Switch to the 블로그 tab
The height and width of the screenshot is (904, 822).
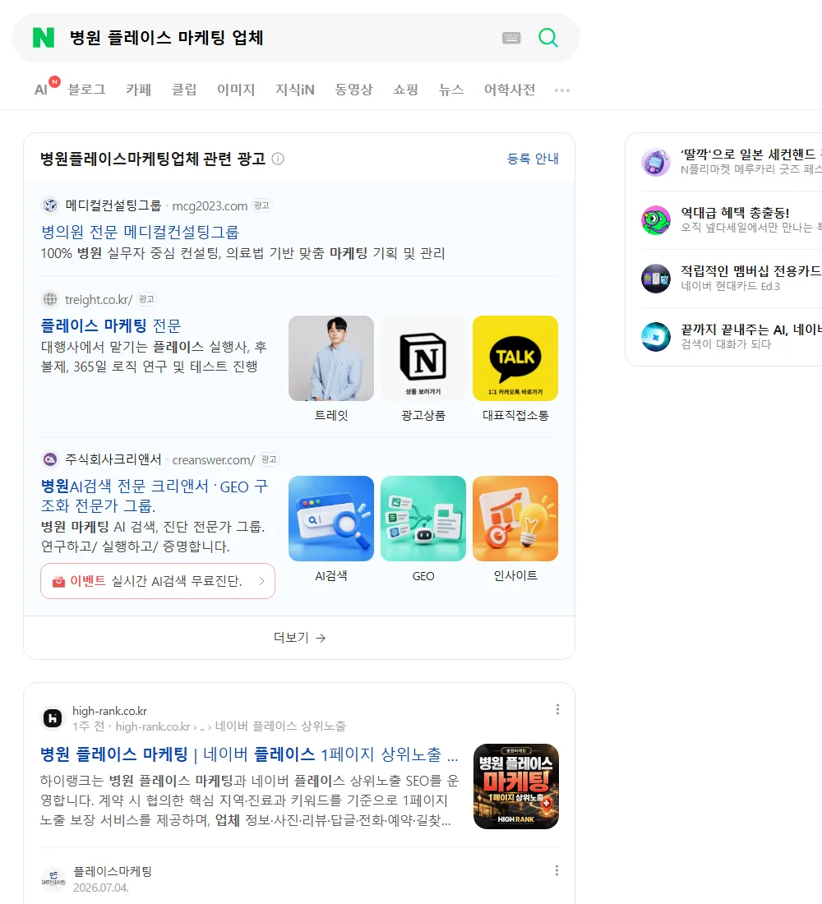[86, 90]
